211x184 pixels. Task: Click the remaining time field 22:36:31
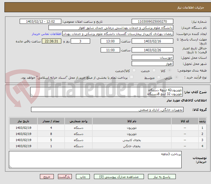[52, 41]
